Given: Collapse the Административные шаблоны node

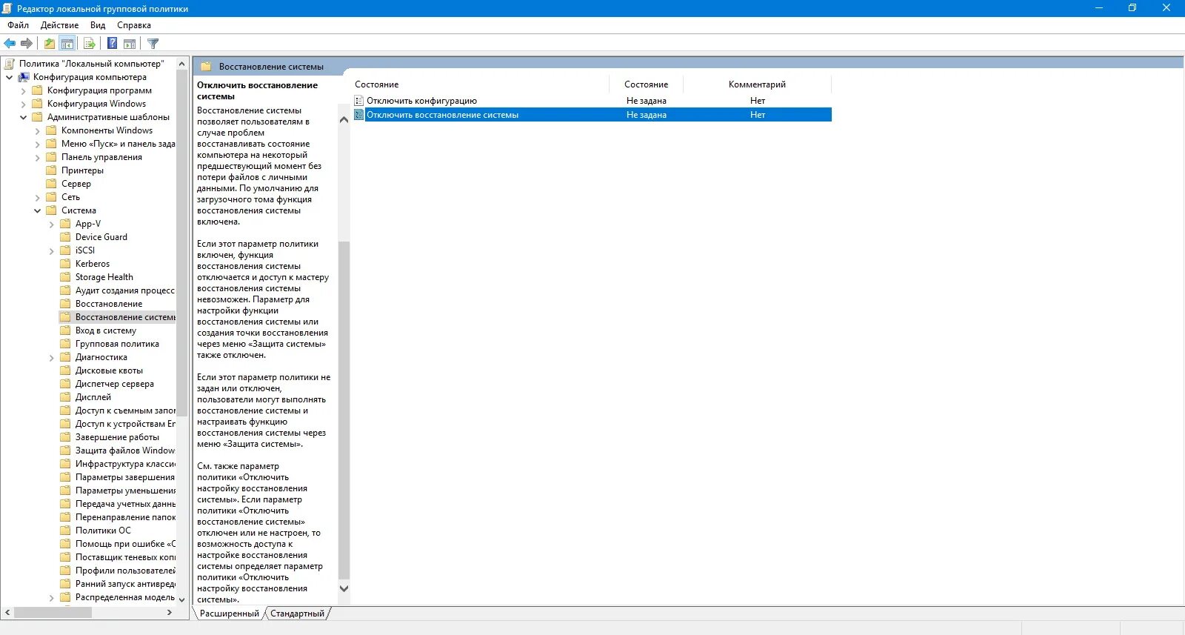Looking at the screenshot, I should point(23,117).
